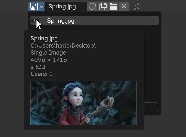Click the duplicate image (new copy) icon
186x137 pixels.
103,6
